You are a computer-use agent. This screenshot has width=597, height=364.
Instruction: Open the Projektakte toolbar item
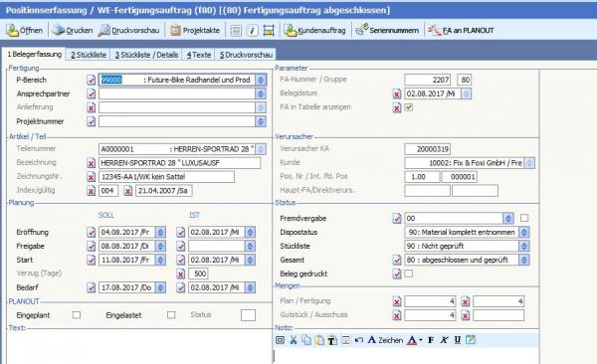tap(195, 30)
